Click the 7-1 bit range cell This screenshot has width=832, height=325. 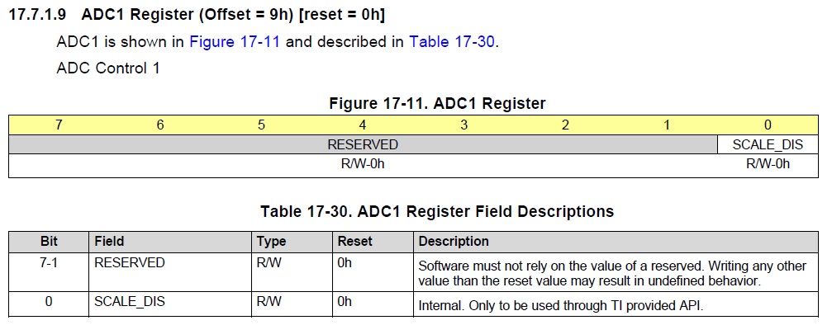pyautogui.click(x=49, y=263)
